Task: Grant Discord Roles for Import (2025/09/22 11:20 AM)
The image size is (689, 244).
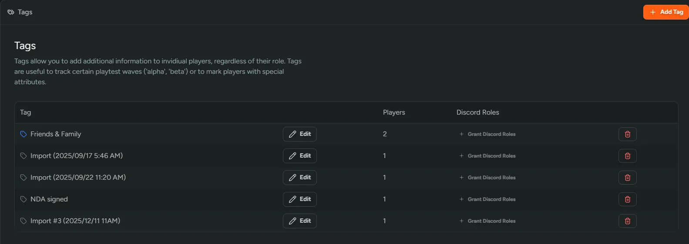Action: (487, 178)
